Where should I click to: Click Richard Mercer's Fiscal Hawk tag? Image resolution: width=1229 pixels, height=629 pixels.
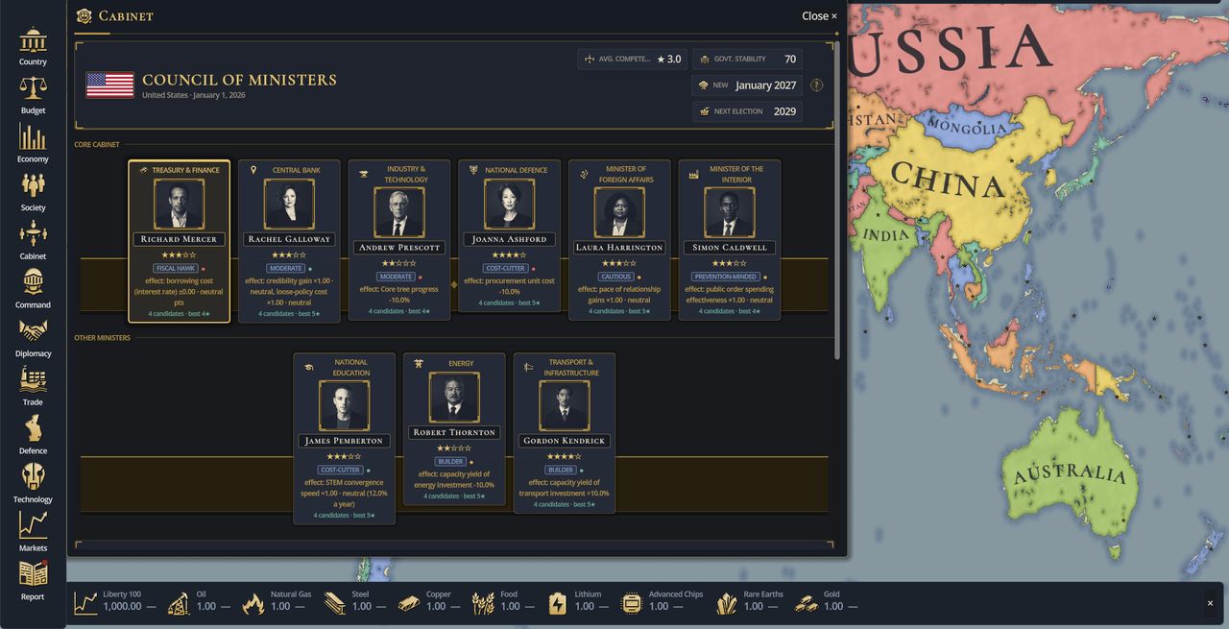pyautogui.click(x=175, y=269)
